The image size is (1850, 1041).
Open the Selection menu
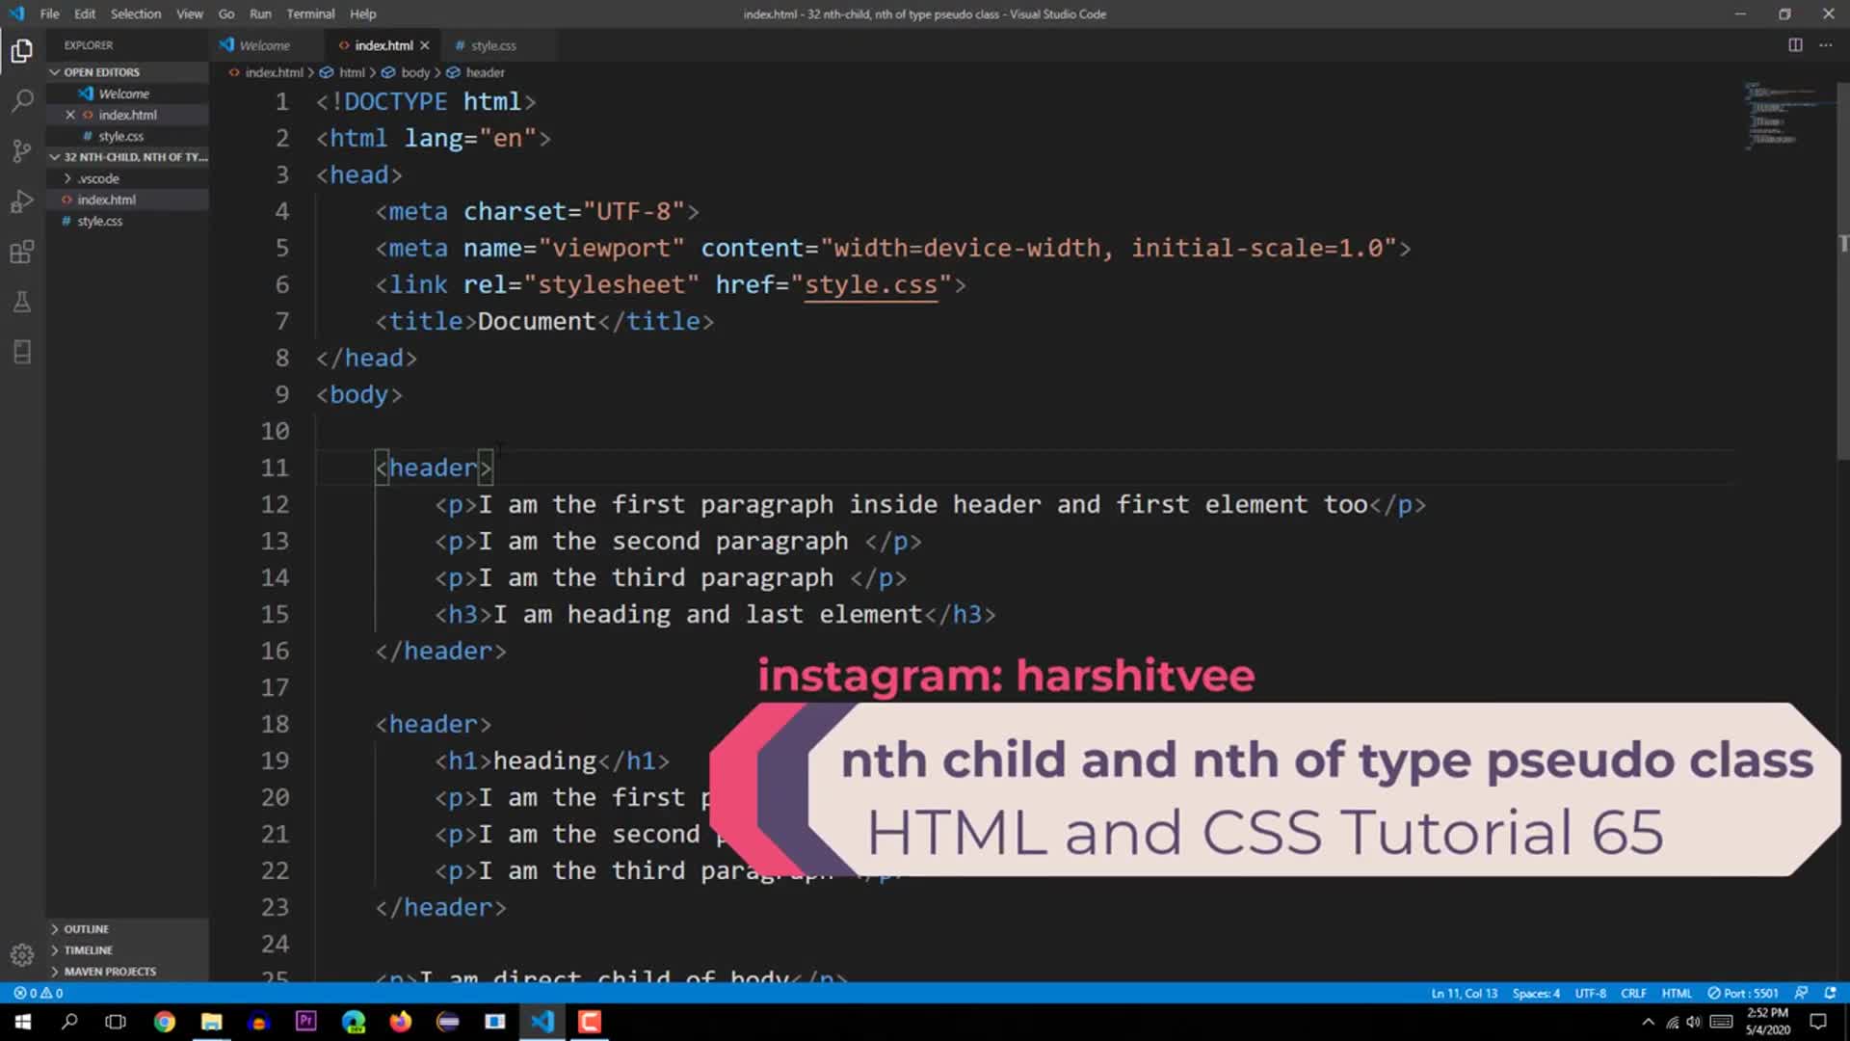click(136, 13)
